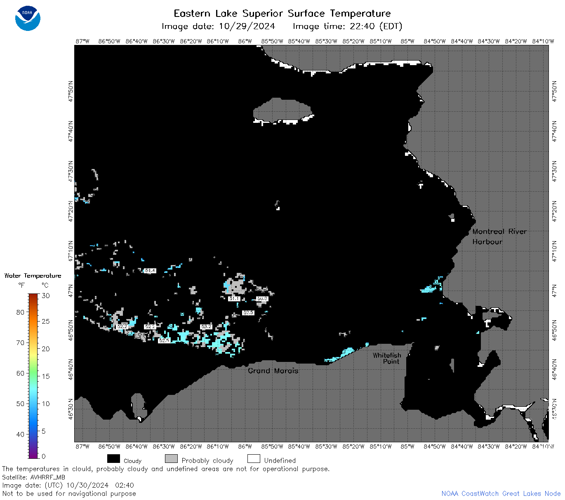Click 87°W label on the top axis

(x=82, y=41)
